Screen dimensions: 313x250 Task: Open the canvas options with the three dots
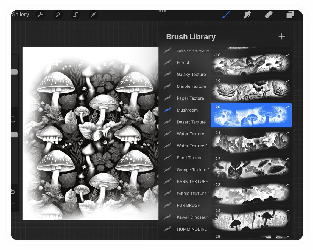[162, 11]
